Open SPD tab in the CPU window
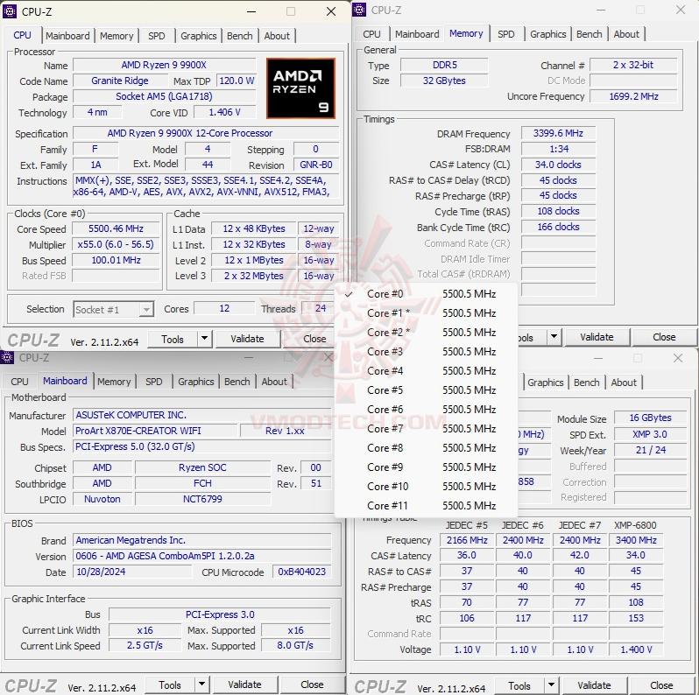699x695 pixels. point(157,36)
